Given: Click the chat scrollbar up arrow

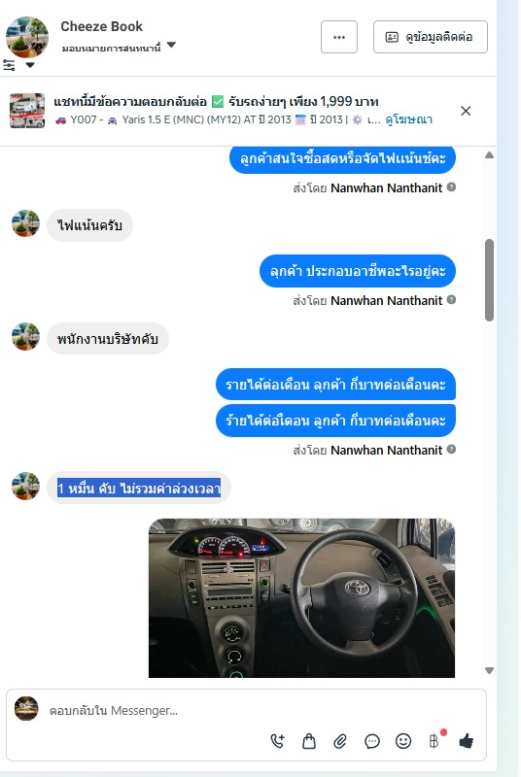Looking at the screenshot, I should (x=489, y=155).
